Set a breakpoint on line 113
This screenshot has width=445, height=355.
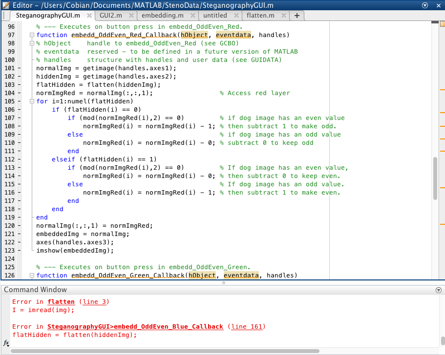coord(20,167)
